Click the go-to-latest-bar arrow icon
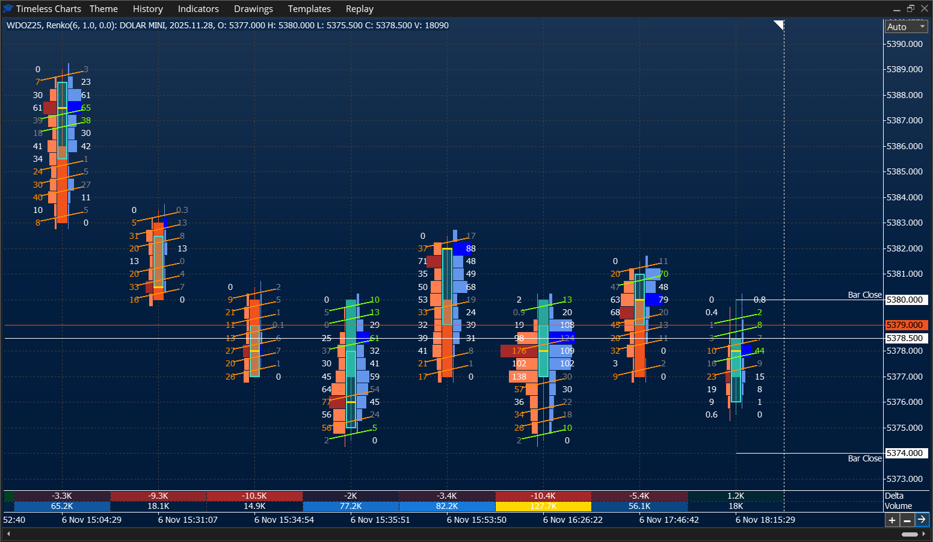Image resolution: width=933 pixels, height=542 pixels. click(x=922, y=520)
